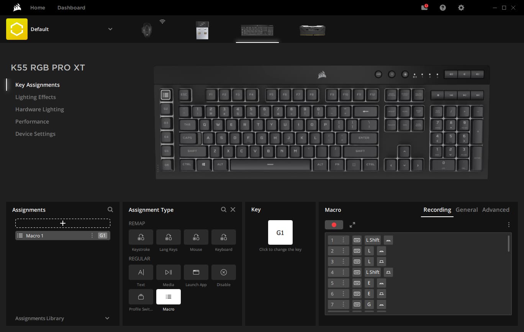Image resolution: width=524 pixels, height=332 pixels.
Task: Click the Corsair sails logo
Action: [x=17, y=8]
